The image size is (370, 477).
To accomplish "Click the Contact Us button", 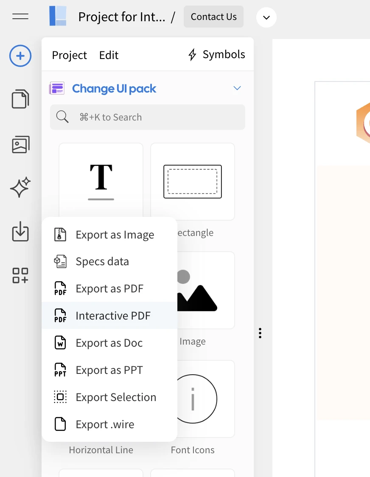I will [213, 17].
